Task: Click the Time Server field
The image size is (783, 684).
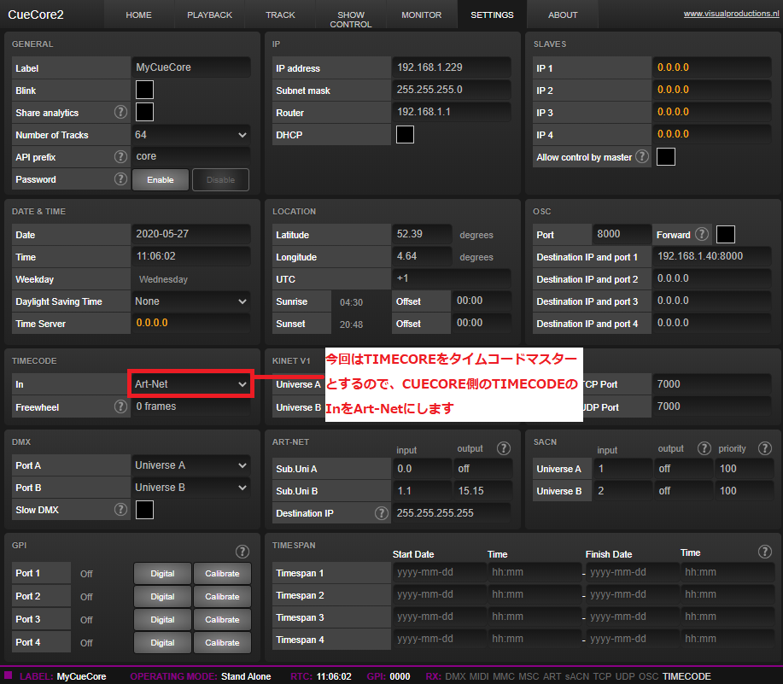Action: click(191, 323)
